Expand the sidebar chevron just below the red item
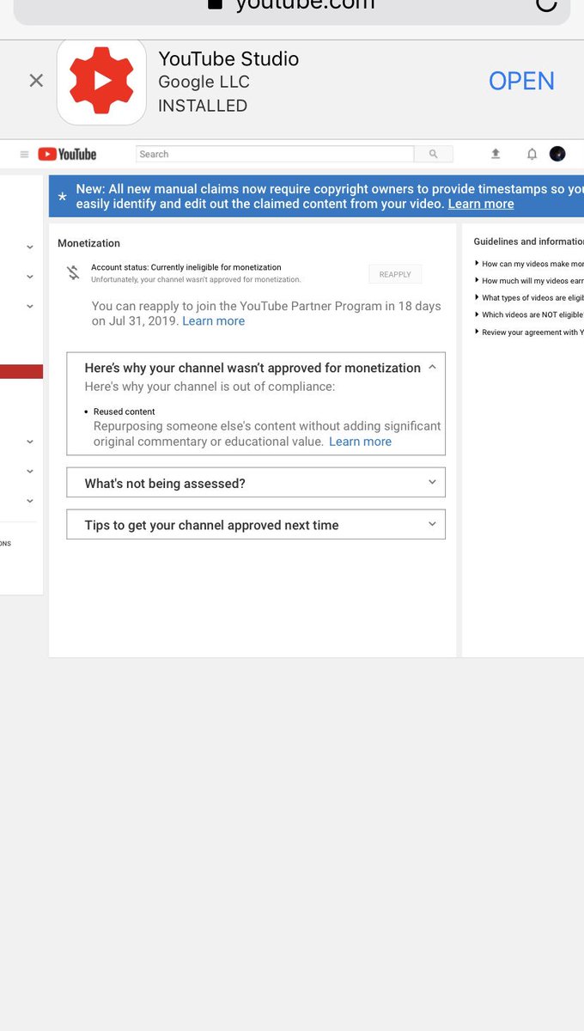 (x=30, y=442)
